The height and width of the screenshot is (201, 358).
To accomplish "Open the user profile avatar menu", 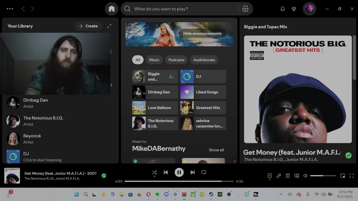I will (x=309, y=9).
